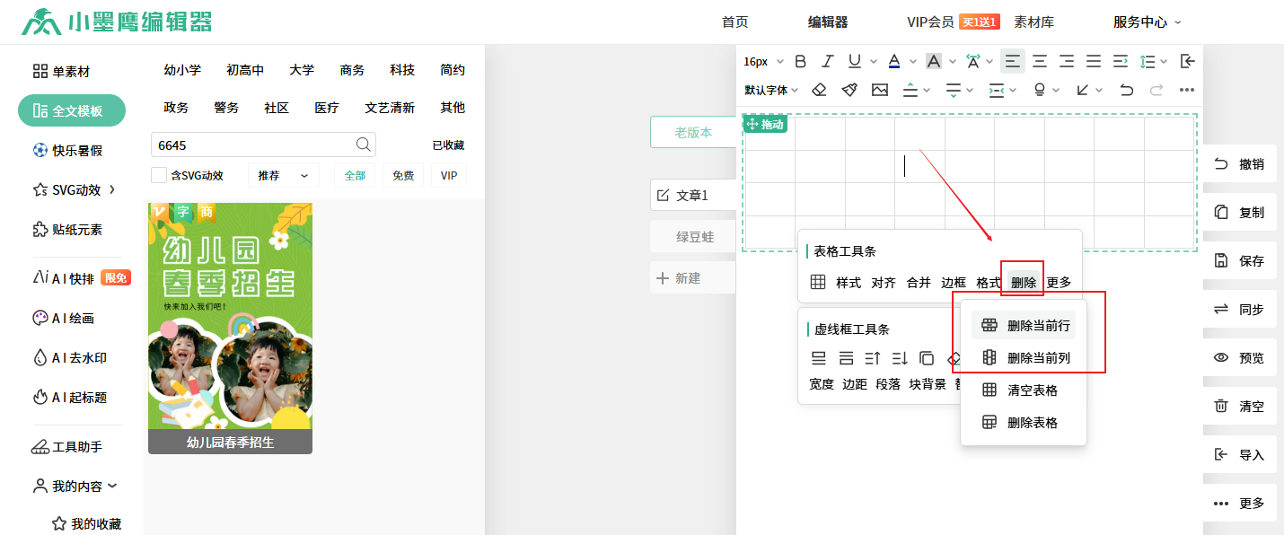Select 删除表格 from the menu
The image size is (1284, 535).
[x=1024, y=422]
